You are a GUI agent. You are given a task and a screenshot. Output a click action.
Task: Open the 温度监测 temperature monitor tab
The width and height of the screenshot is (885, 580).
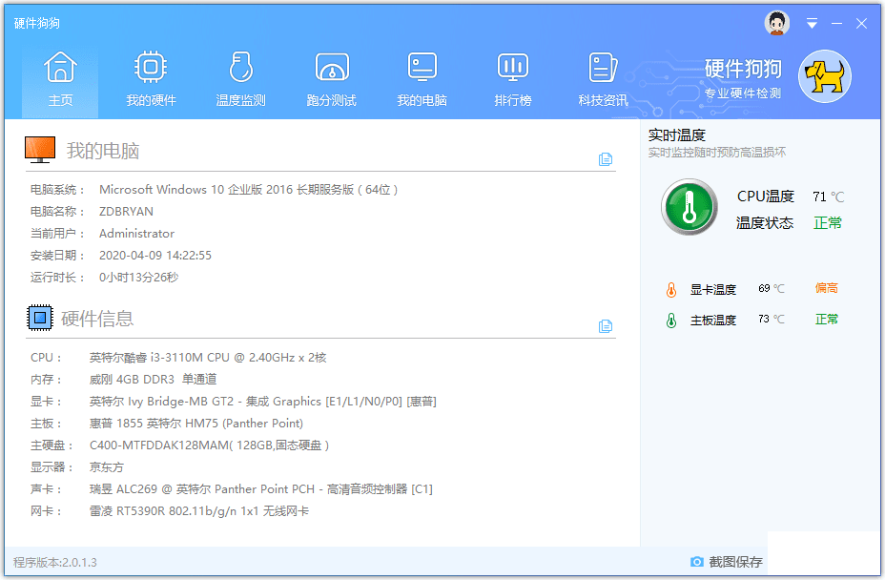tap(241, 79)
